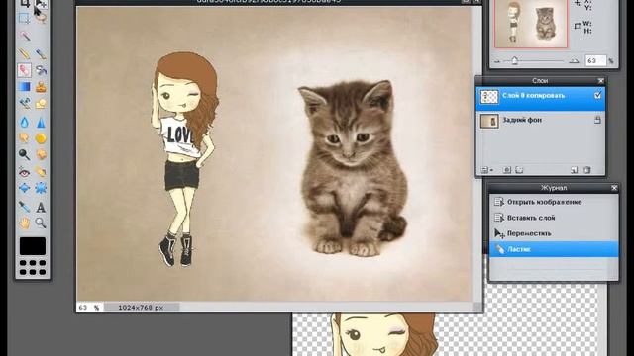Select the Red Eye reduction tool
This screenshot has width=634, height=356.
point(25,172)
